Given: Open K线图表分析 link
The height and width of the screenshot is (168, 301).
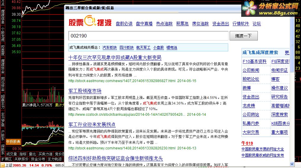Looking at the screenshot, I should pyautogui.click(x=280, y=123).
